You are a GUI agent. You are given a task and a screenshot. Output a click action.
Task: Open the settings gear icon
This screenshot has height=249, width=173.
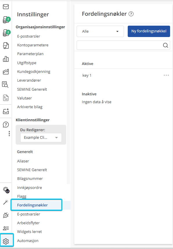(x=6, y=241)
